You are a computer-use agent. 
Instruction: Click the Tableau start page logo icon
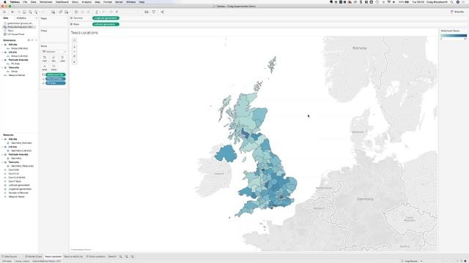4,12
